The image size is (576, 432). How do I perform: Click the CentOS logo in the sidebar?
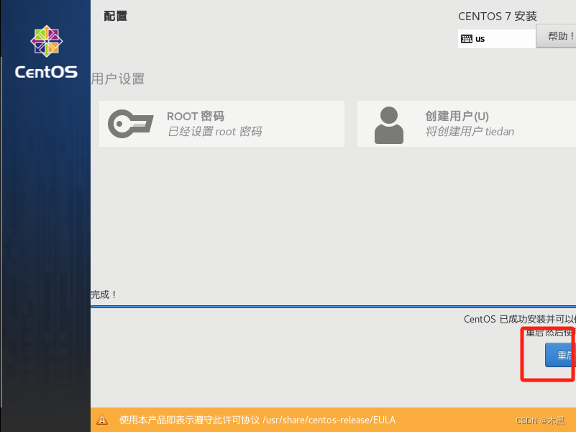coord(46,41)
